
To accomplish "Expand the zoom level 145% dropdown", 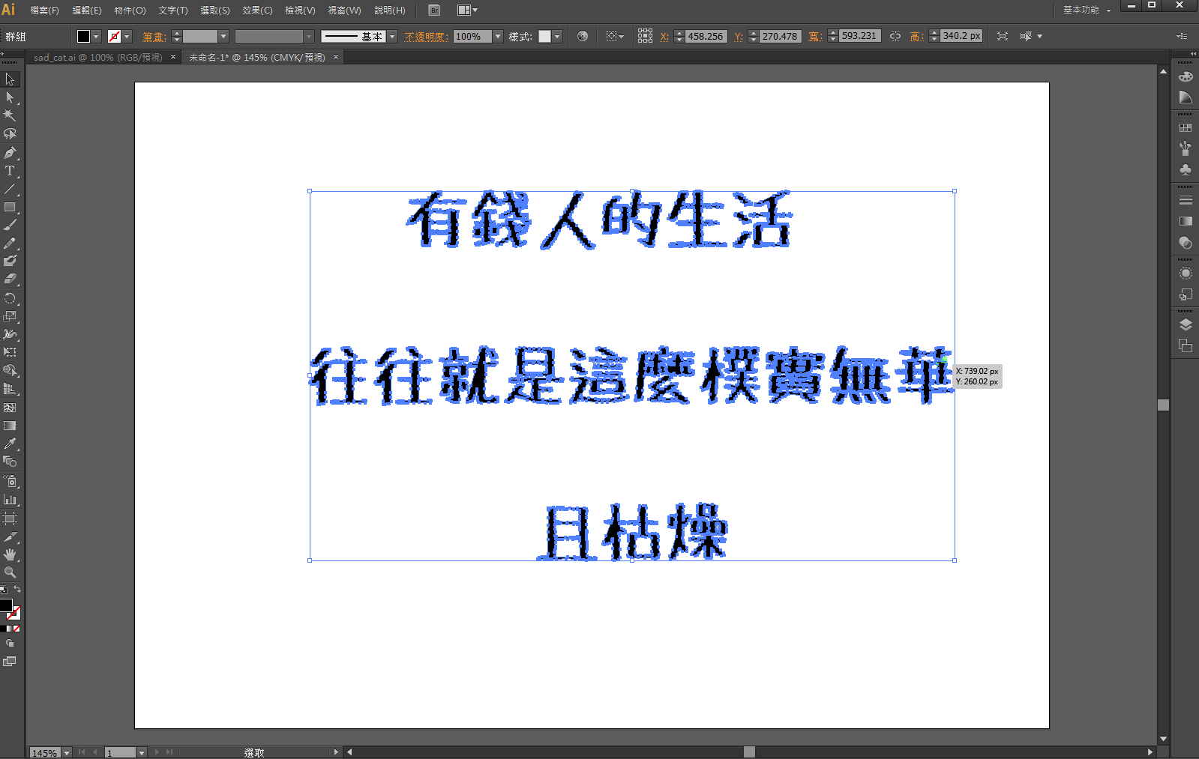I will [x=67, y=752].
